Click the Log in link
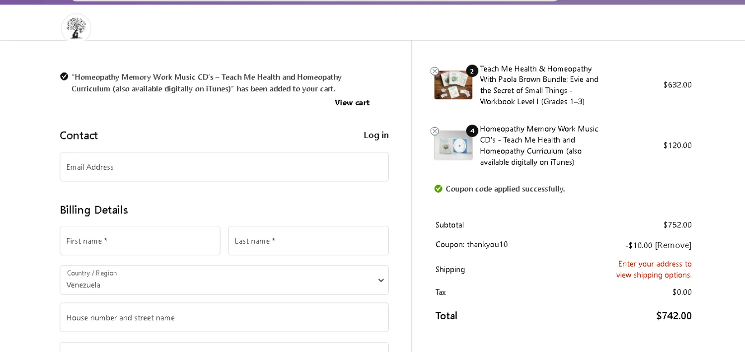 (376, 135)
